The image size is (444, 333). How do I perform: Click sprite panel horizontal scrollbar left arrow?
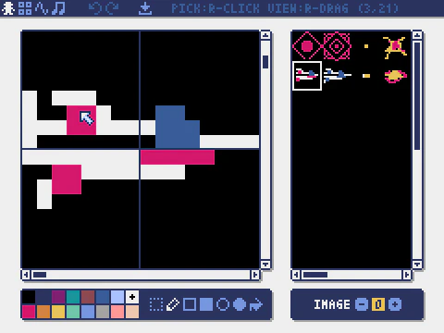(296, 275)
